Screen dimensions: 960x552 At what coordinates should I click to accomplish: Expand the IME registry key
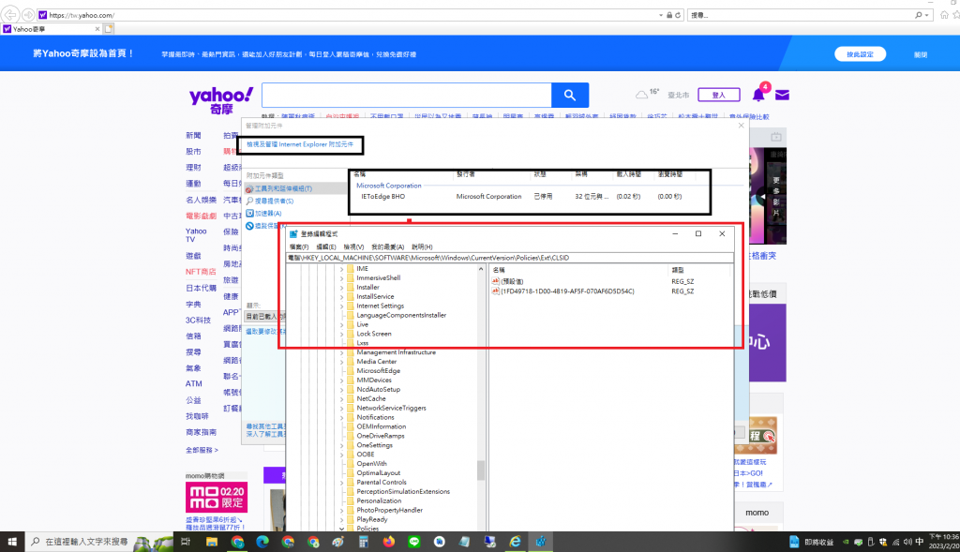tap(341, 269)
